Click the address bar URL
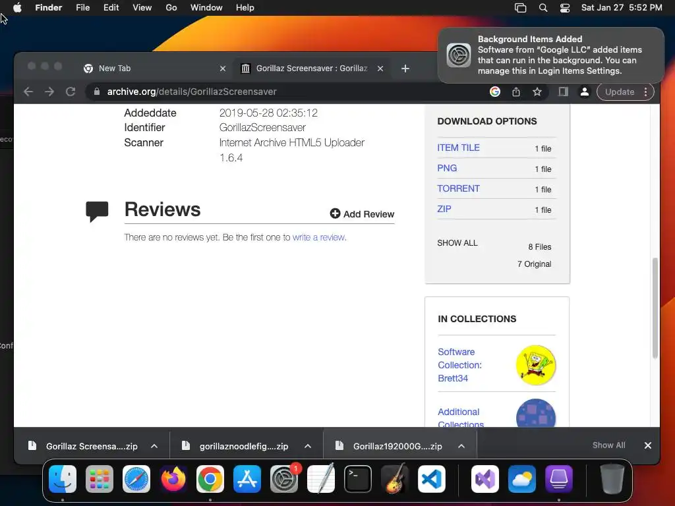The height and width of the screenshot is (506, 675). [x=192, y=92]
